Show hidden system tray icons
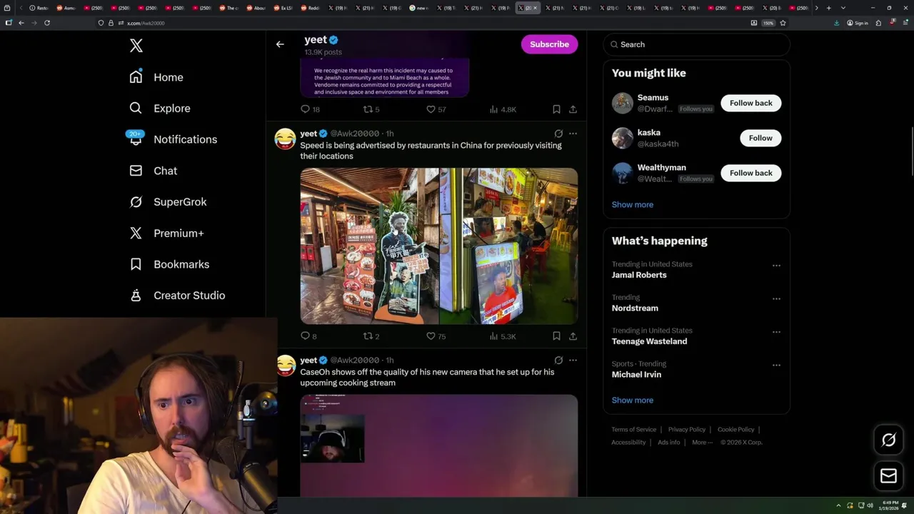Viewport: 914px width, 514px height. click(840, 505)
